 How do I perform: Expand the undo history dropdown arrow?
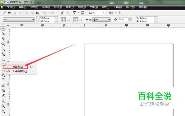point(48,13)
